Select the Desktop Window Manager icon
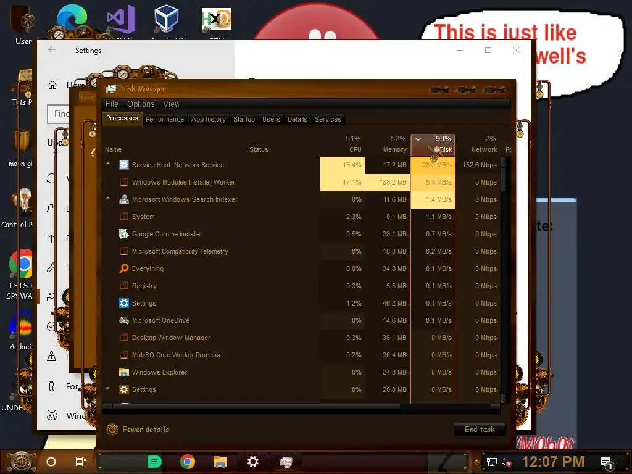Viewport: 632px width, 474px height. pos(123,338)
